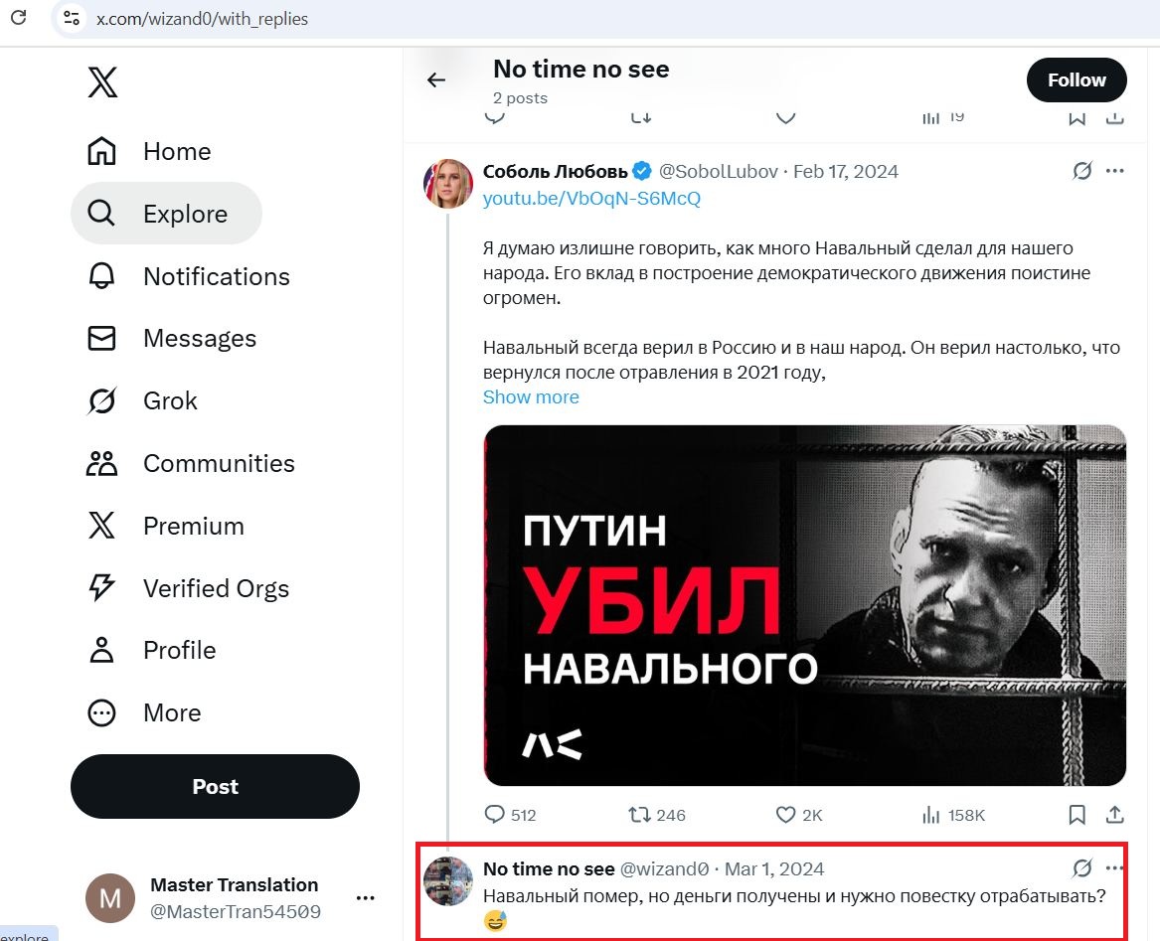Click the Post compose button
The image size is (1160, 941).
click(x=215, y=786)
